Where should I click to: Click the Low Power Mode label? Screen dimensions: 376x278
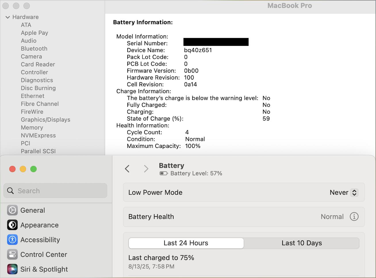click(155, 192)
